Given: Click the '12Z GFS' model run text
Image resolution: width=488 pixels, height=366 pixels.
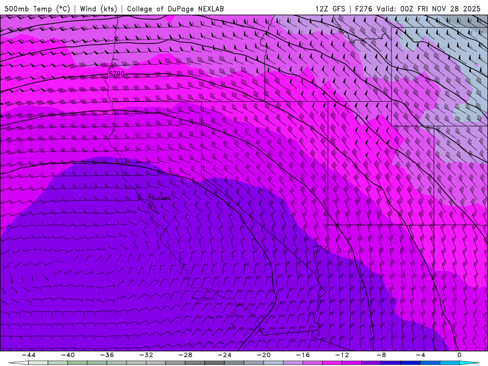Looking at the screenshot, I should coord(330,9).
